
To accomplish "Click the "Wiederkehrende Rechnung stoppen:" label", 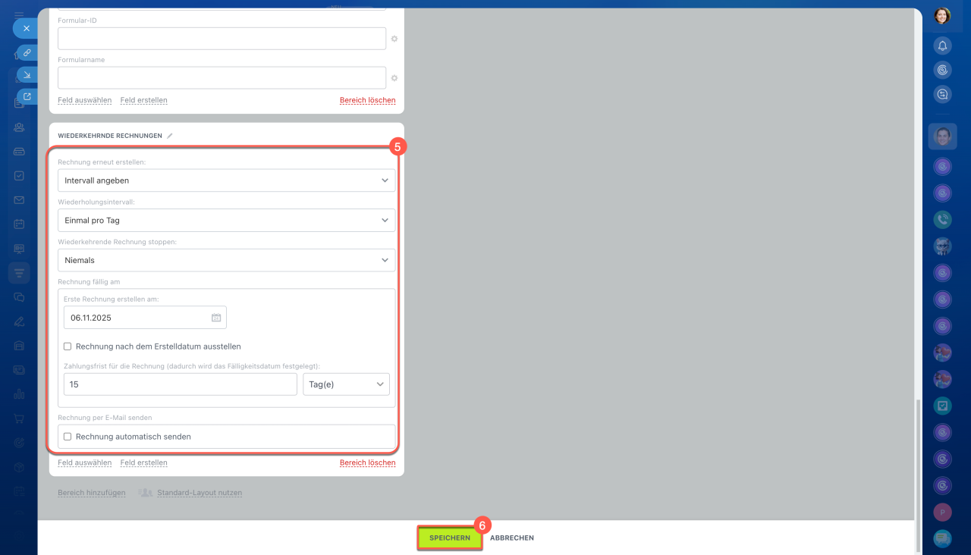I will coord(117,242).
